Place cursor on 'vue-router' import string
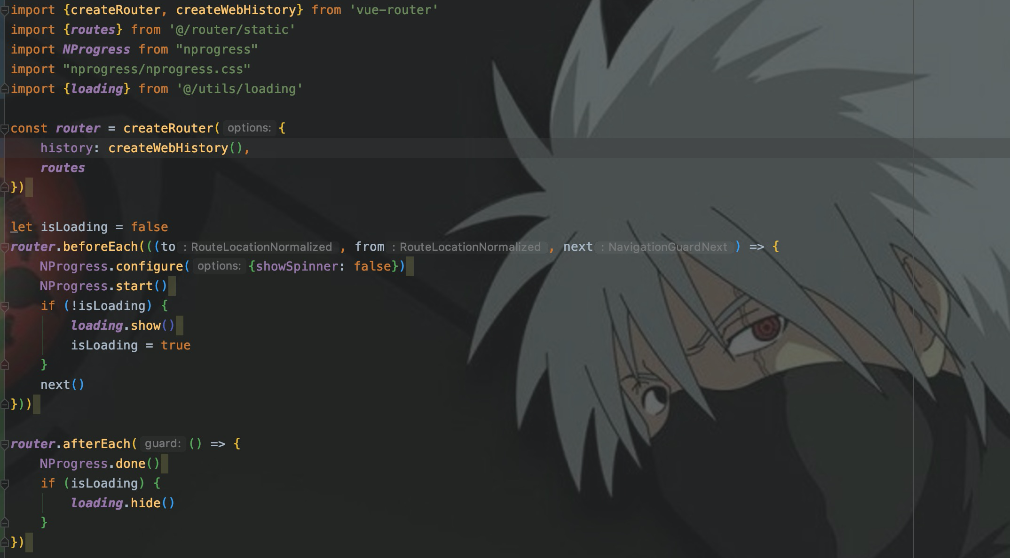Screen dimensions: 1010x558 click(x=394, y=10)
